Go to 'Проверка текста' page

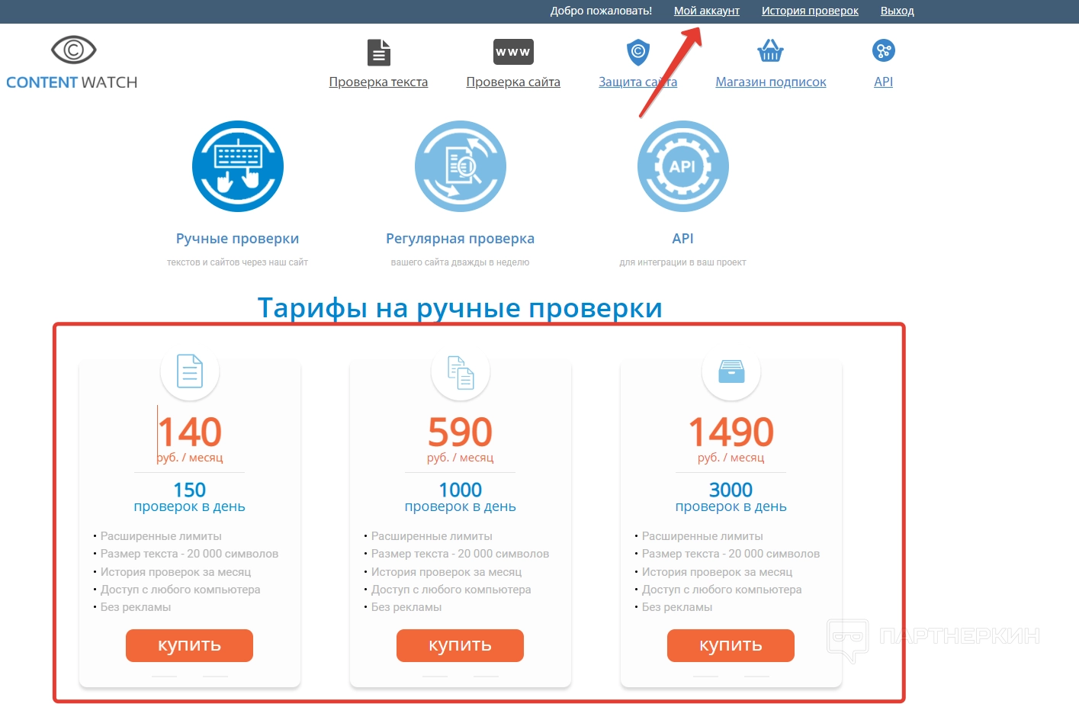tap(378, 82)
